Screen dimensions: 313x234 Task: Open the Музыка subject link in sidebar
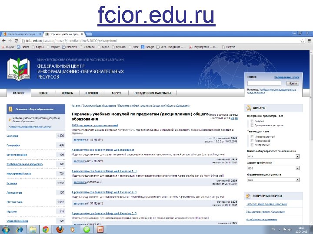click(x=12, y=211)
